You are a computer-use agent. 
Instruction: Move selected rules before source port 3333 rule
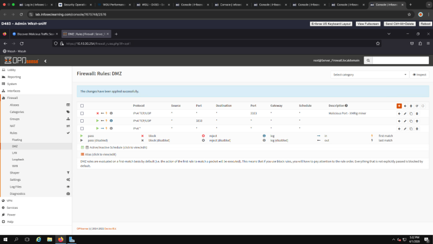(399, 121)
